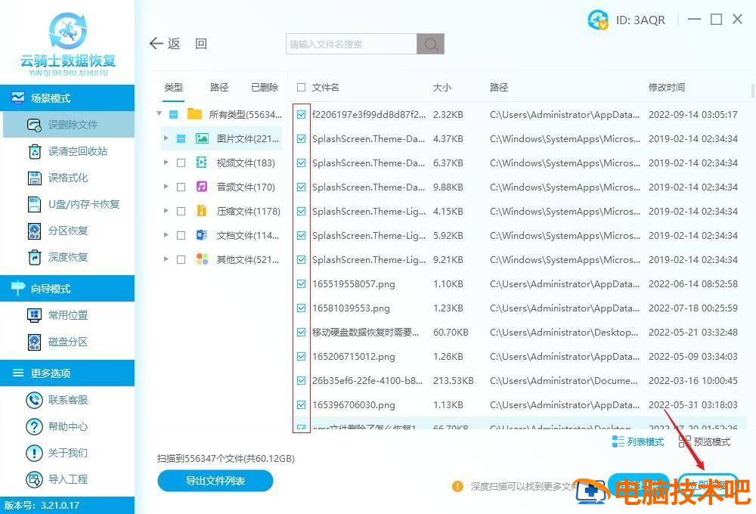Select the row 165206715012.png

tap(521, 356)
